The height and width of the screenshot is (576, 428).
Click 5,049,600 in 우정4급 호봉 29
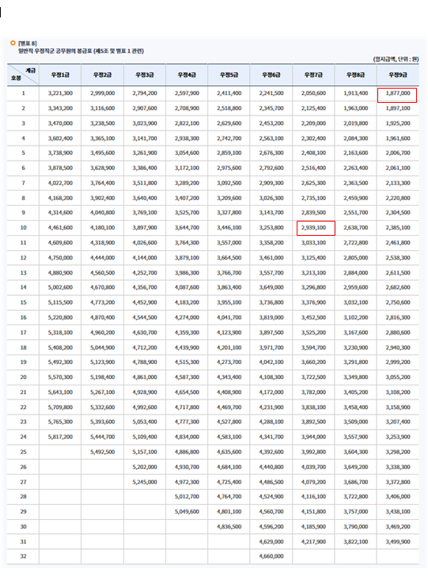click(187, 512)
